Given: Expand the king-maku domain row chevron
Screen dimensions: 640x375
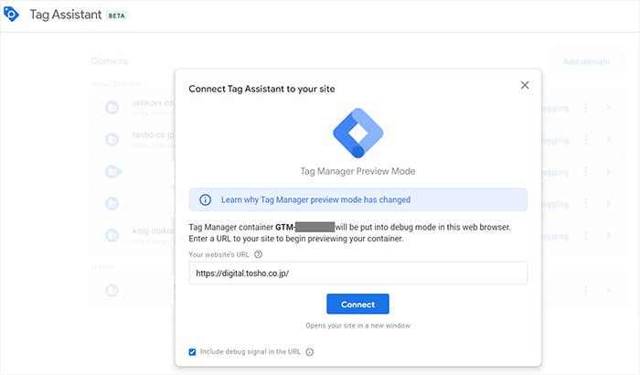Looking at the screenshot, I should click(609, 236).
